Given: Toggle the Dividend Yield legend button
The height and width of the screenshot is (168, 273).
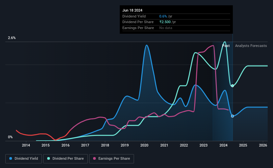Looking at the screenshot, I should 24,158.
